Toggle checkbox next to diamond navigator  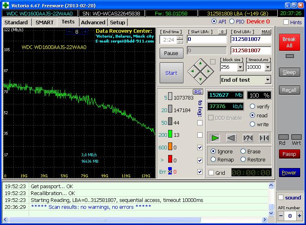(x=213, y=62)
